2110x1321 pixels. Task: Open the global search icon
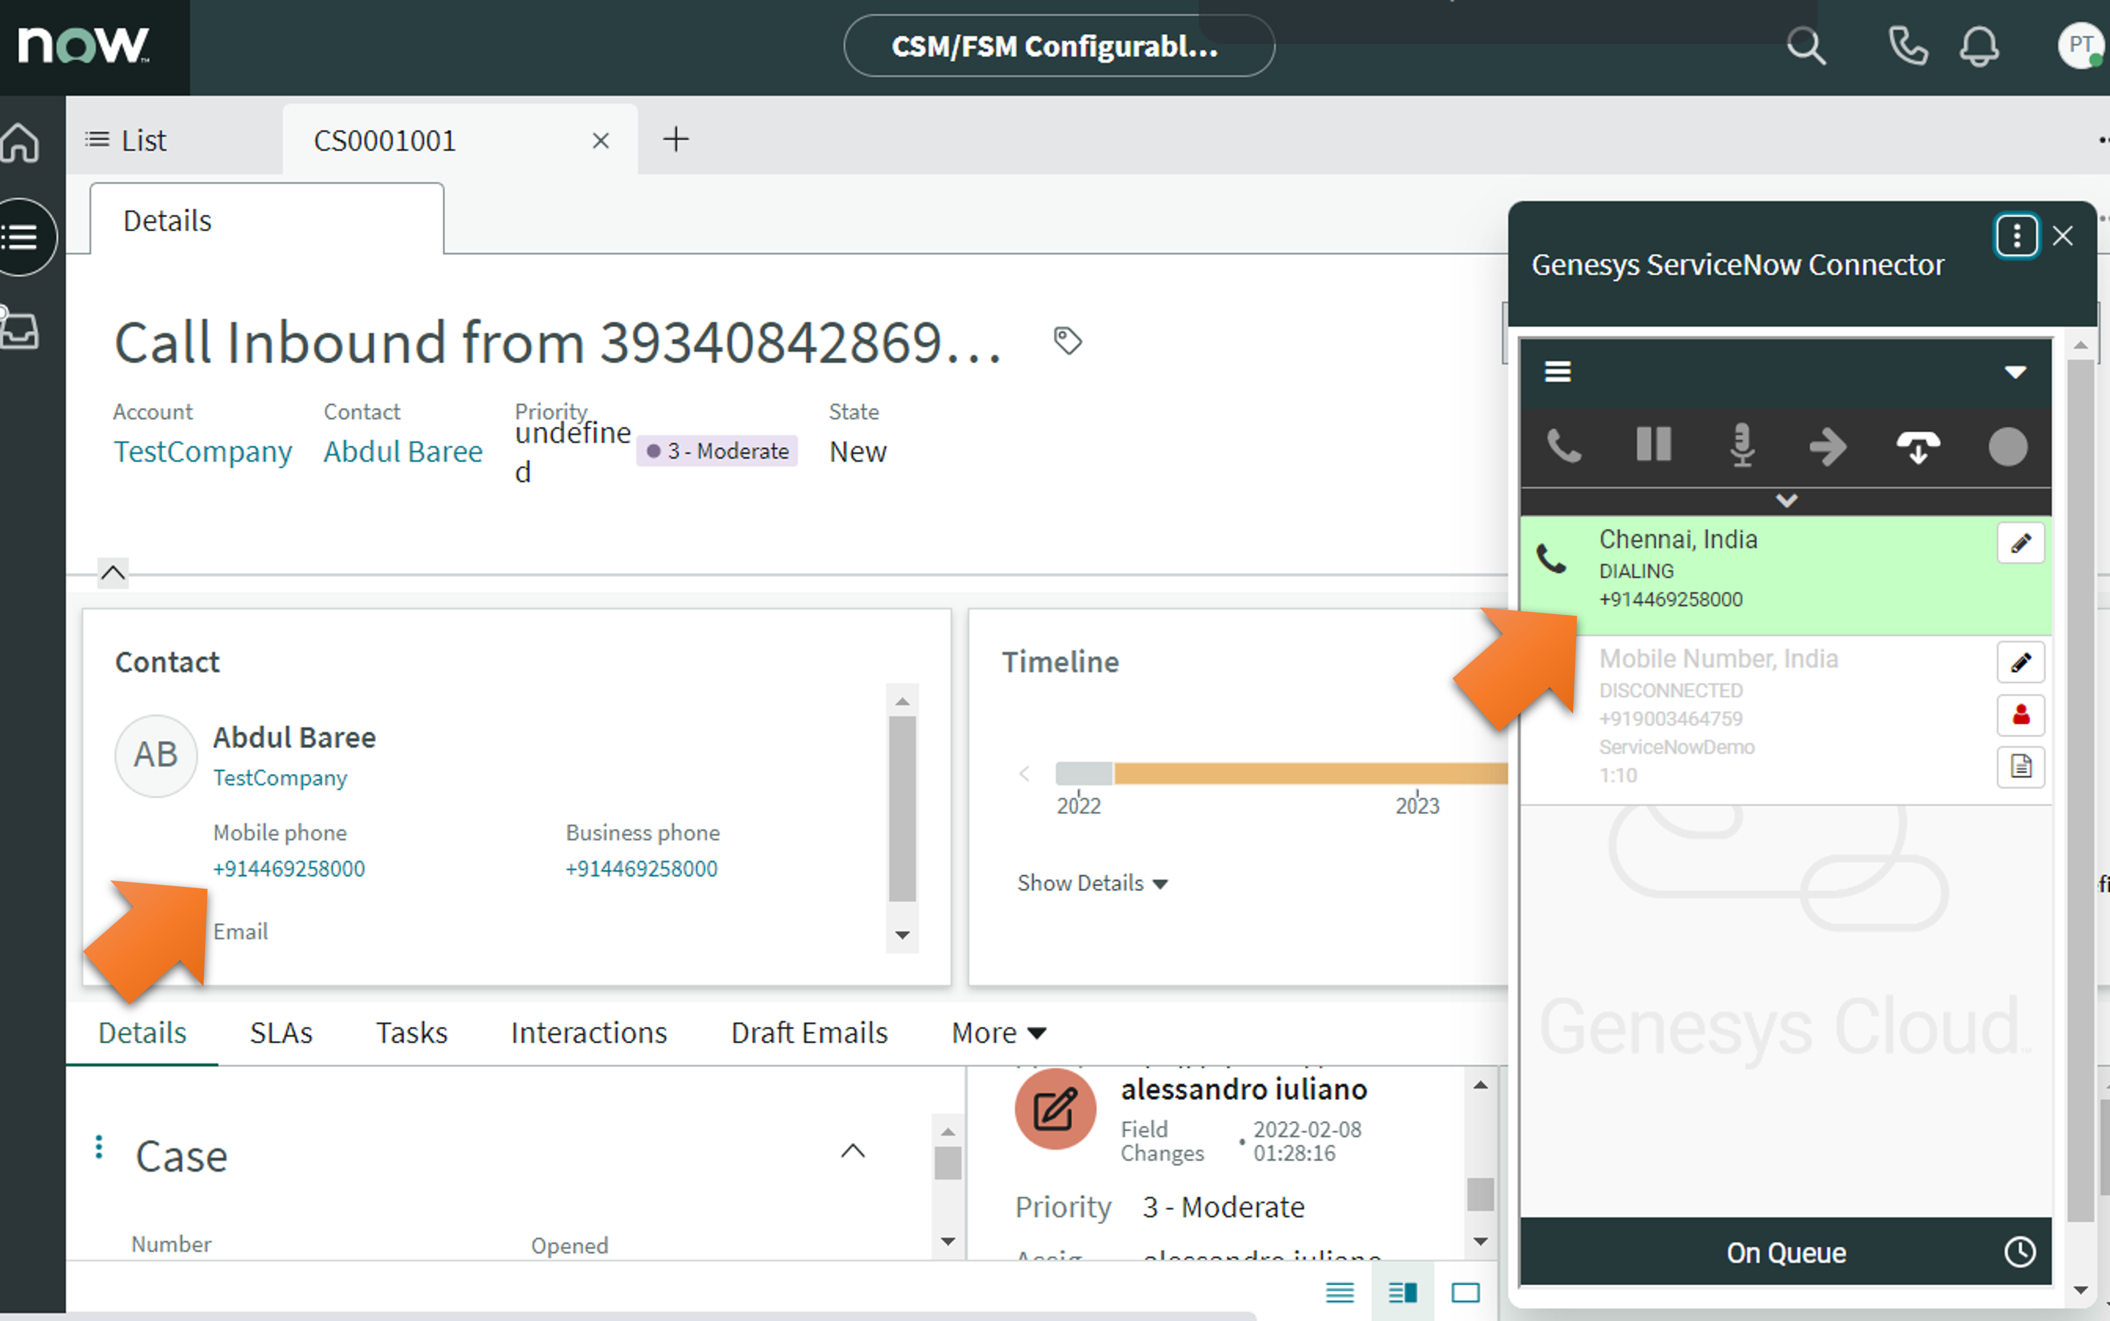1805,46
